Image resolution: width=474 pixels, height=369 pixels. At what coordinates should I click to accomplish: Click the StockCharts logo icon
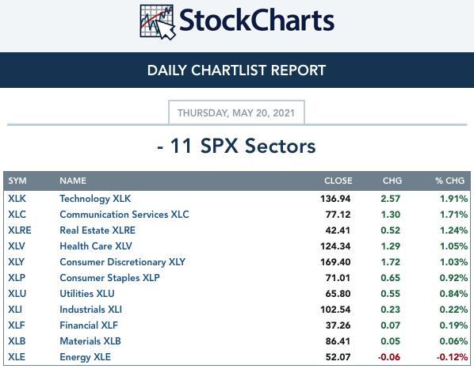pyautogui.click(x=158, y=22)
